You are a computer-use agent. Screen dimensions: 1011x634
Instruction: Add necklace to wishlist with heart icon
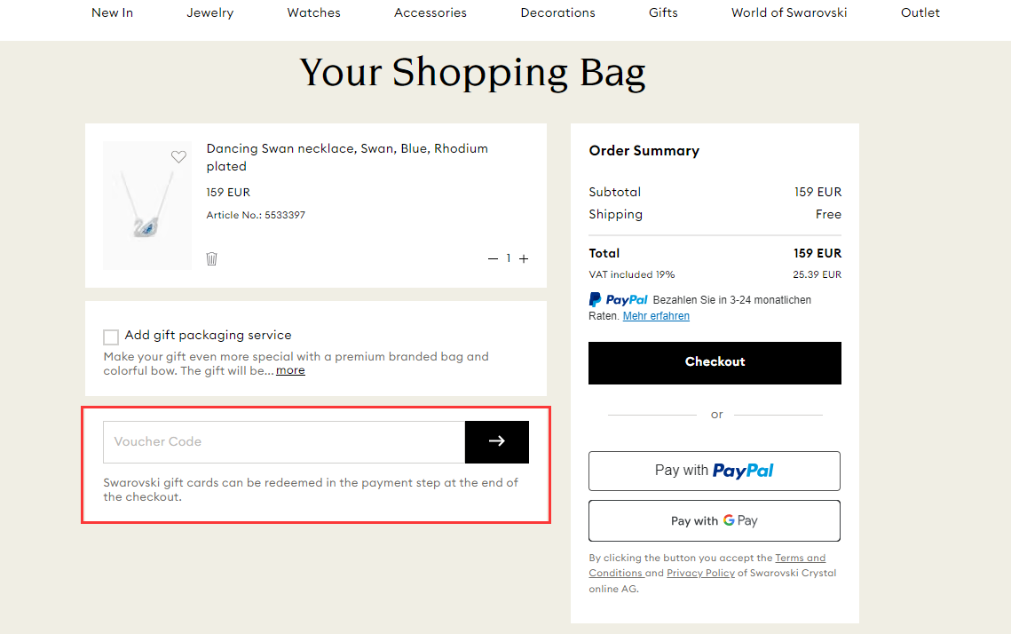(178, 157)
